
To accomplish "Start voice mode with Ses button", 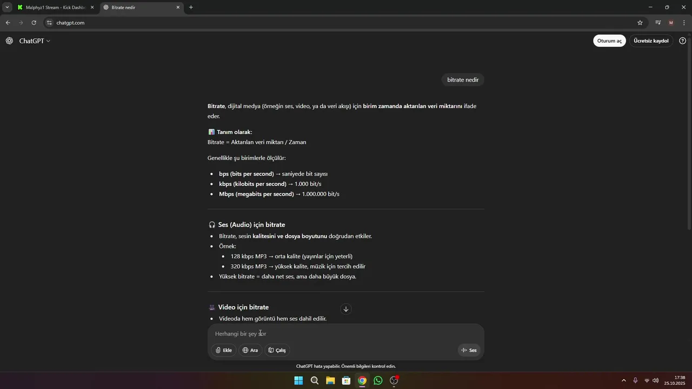I will pyautogui.click(x=469, y=350).
